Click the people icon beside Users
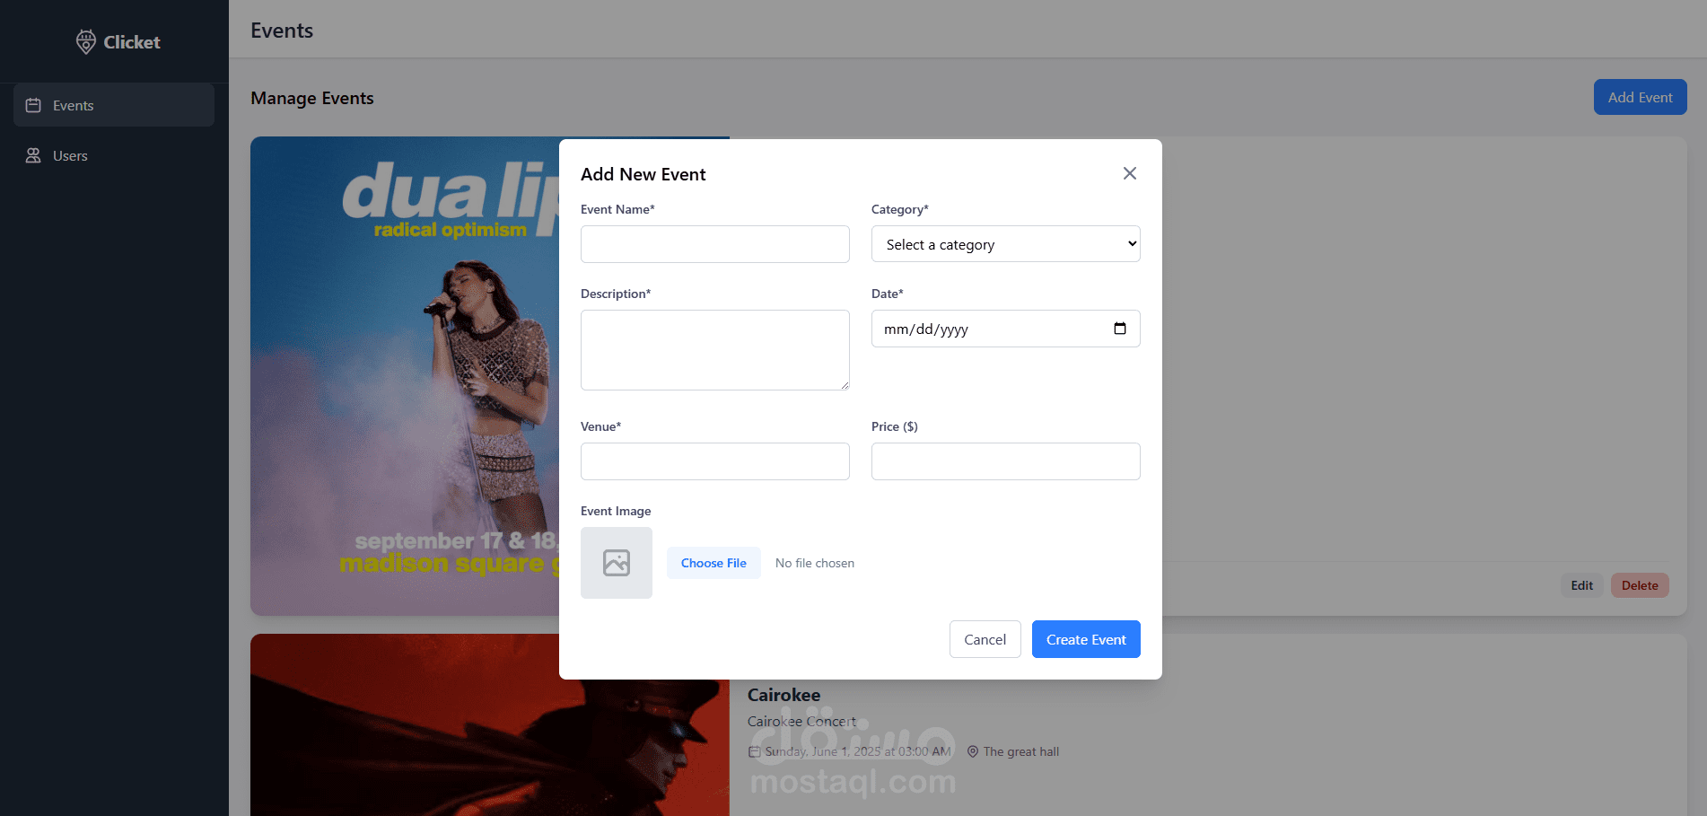Screen dimensions: 1707x816 coord(33,155)
